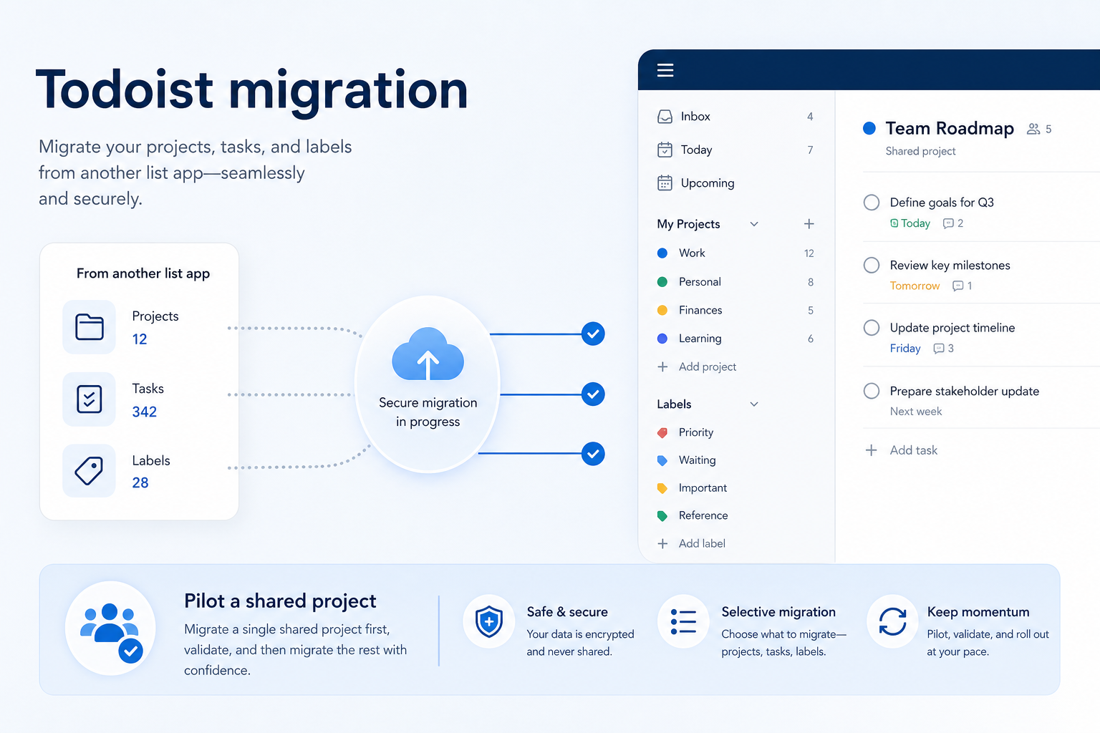
Task: Click the small calendar icon beside Today due date
Action: click(894, 223)
